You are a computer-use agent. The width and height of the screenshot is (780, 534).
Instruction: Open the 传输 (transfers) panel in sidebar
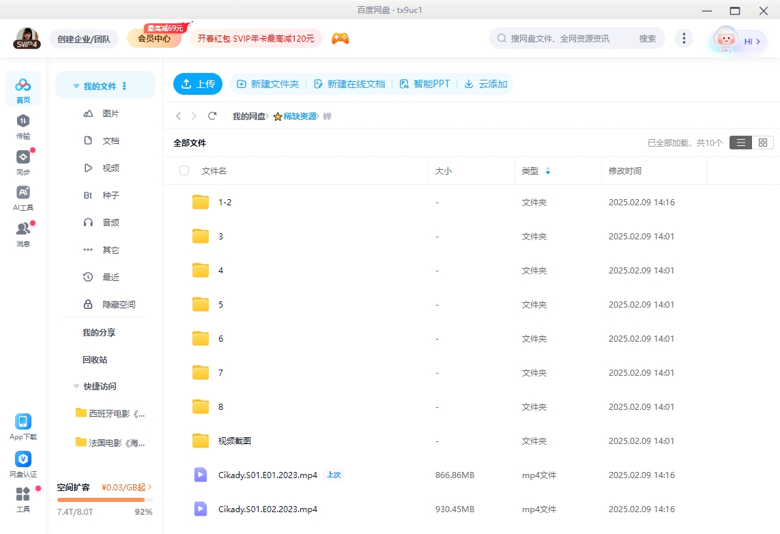click(x=23, y=128)
